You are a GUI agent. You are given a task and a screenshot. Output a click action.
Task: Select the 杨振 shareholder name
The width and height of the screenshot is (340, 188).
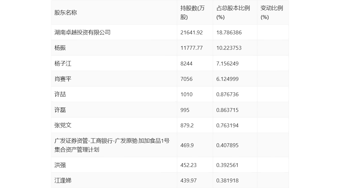click(x=60, y=48)
